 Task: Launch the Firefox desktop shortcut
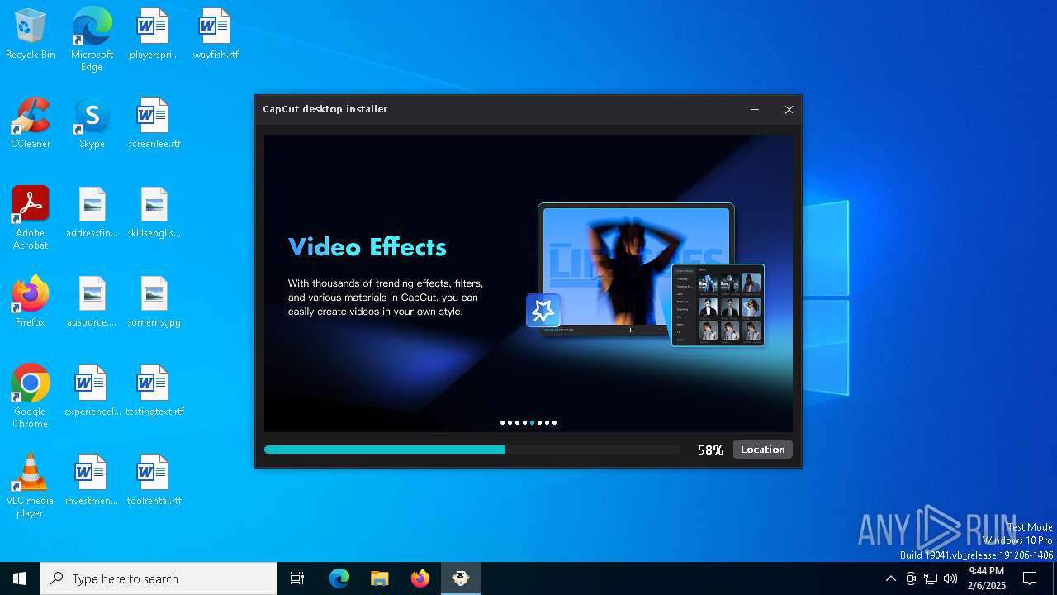click(x=31, y=302)
